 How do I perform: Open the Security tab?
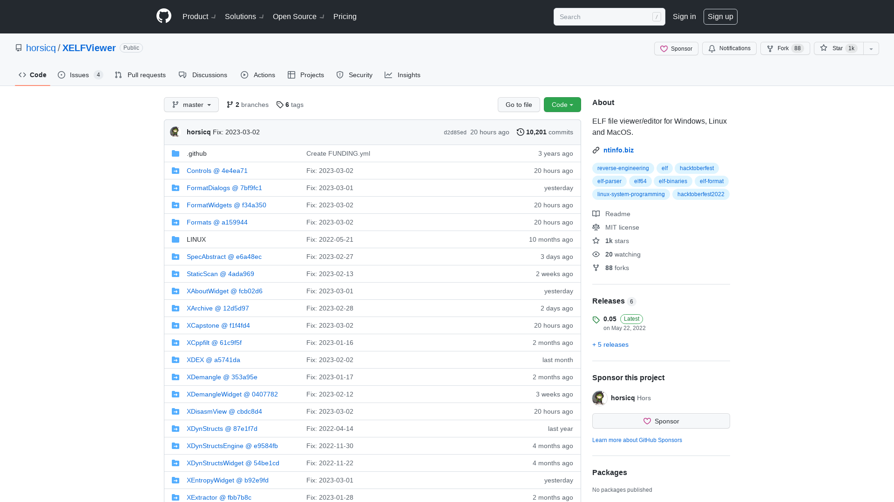(354, 75)
